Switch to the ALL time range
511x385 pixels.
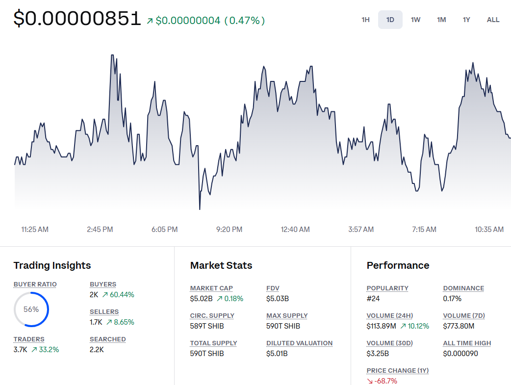pyautogui.click(x=493, y=20)
